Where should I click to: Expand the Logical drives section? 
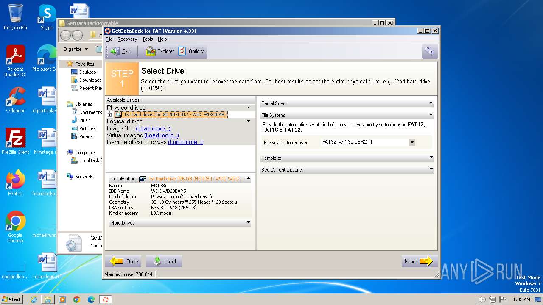[x=249, y=121]
